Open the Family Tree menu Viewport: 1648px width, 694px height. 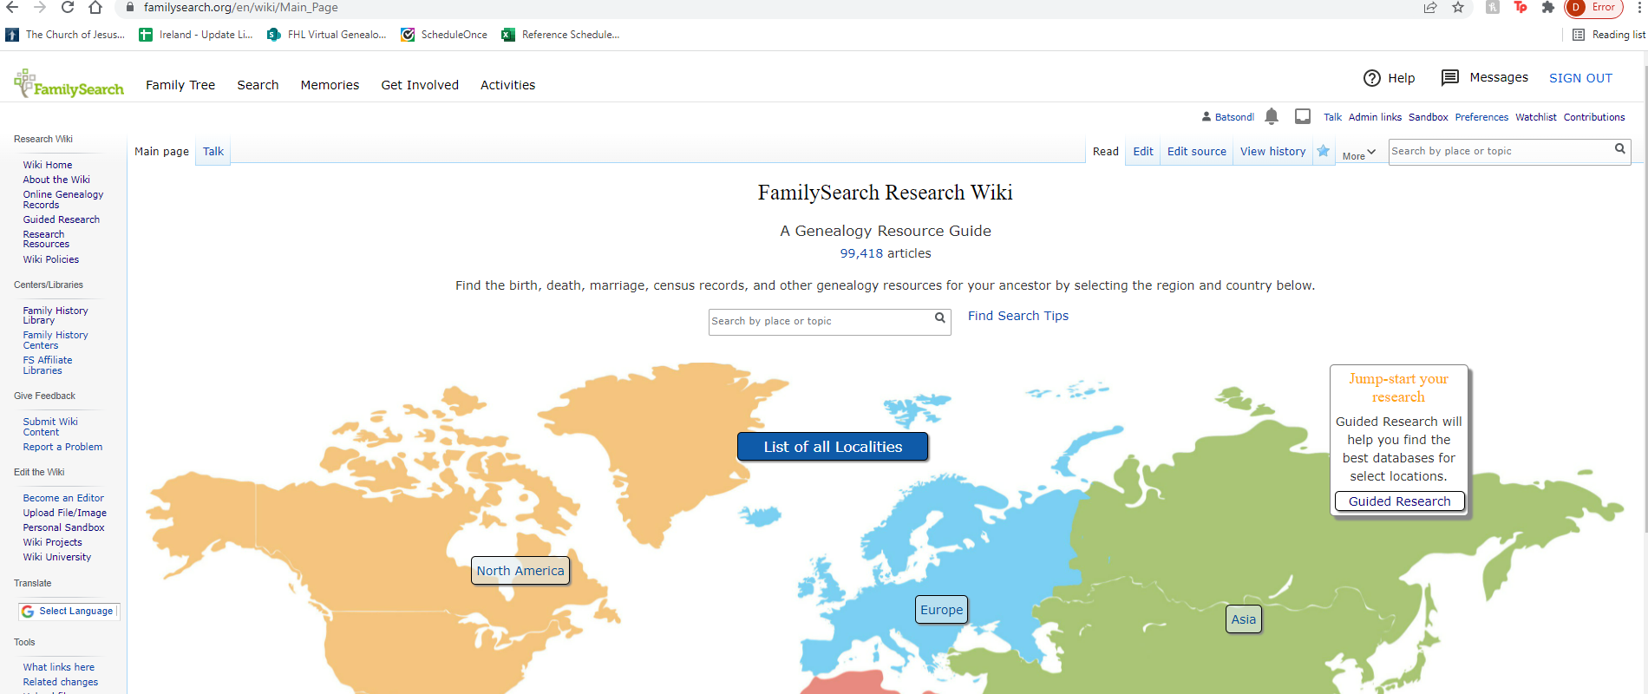[x=180, y=85]
